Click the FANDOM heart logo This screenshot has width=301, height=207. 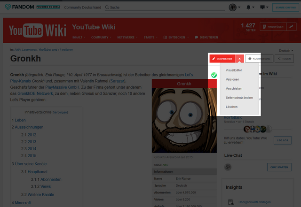point(8,7)
